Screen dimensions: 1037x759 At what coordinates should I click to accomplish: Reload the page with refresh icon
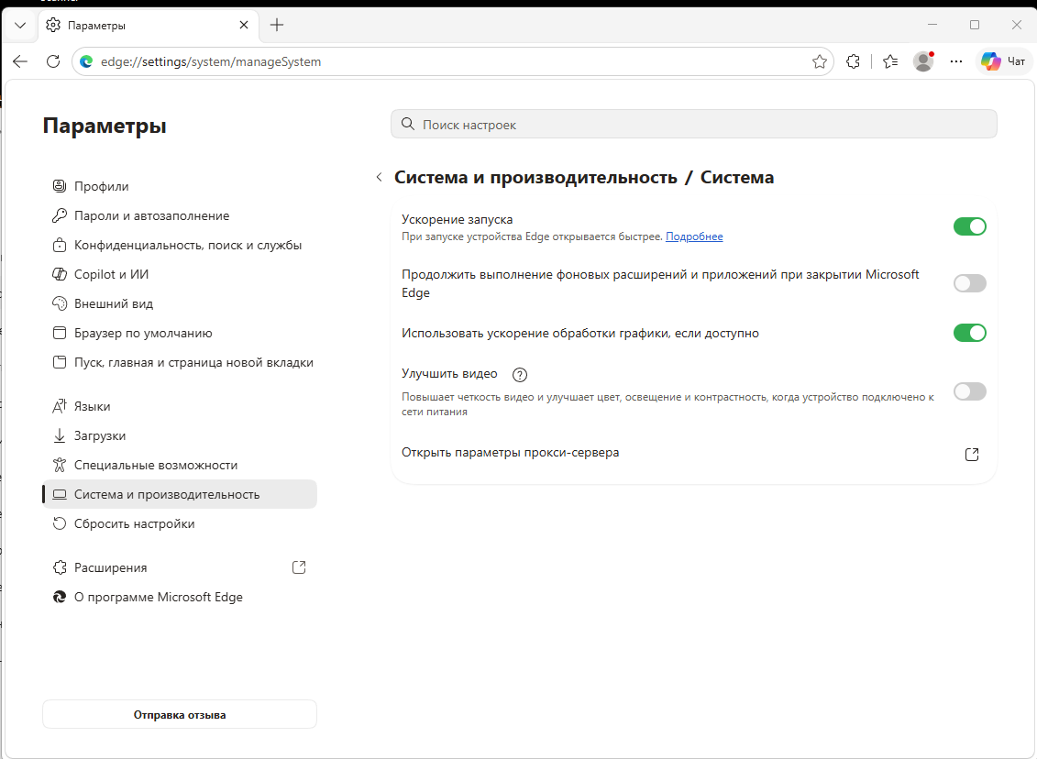click(x=53, y=61)
